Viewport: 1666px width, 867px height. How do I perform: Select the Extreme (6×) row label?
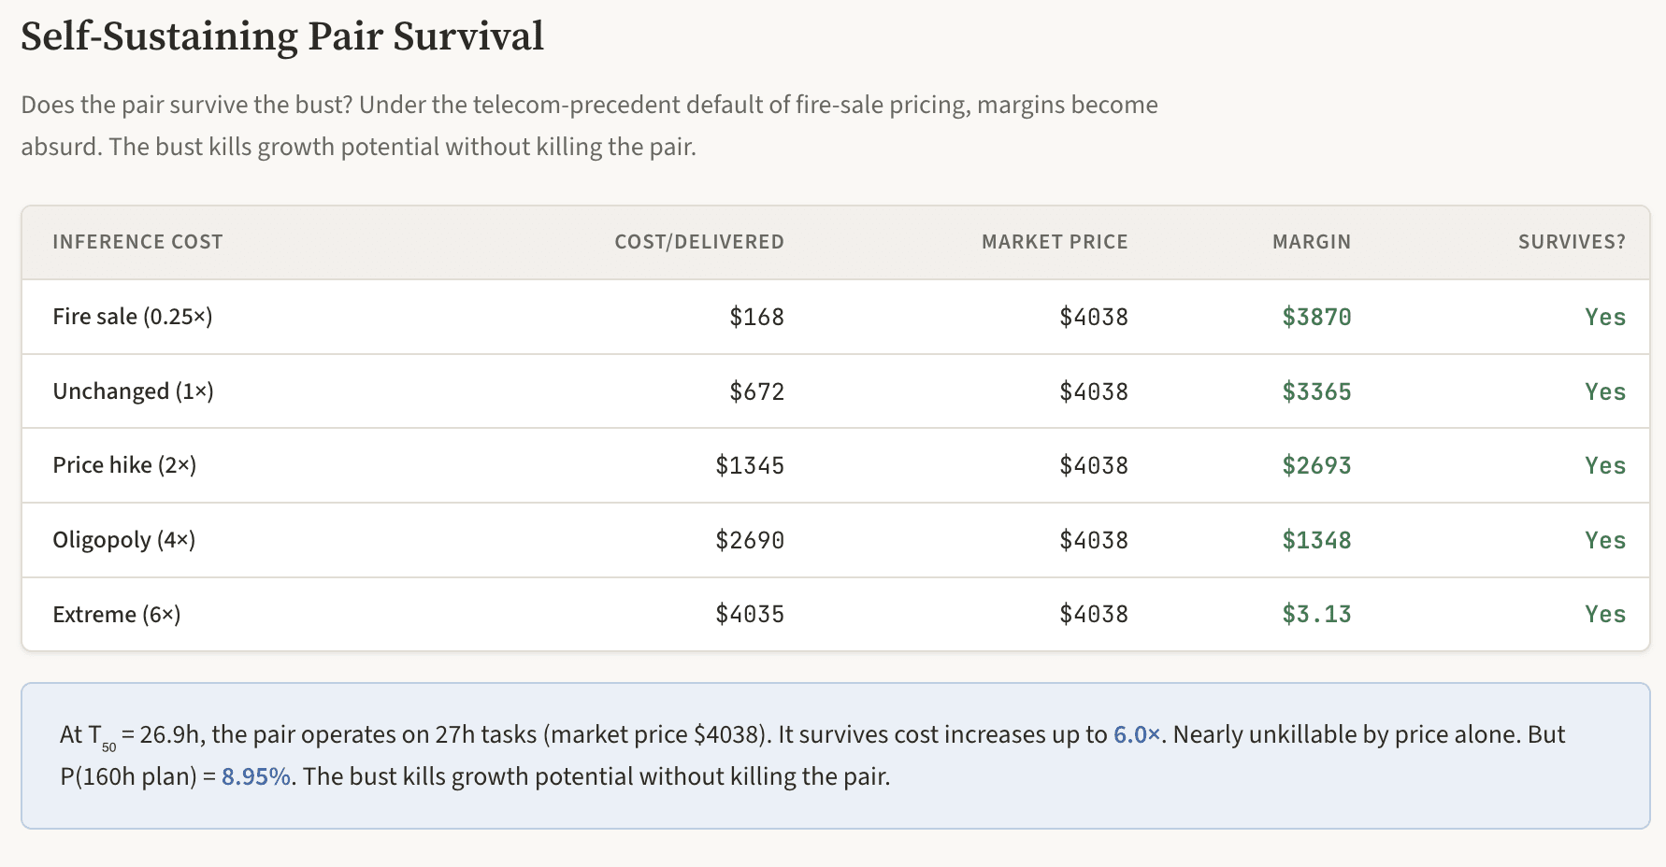click(x=117, y=615)
